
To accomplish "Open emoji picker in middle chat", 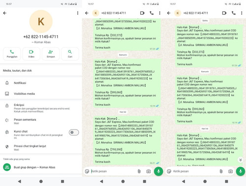I will (87, 171).
